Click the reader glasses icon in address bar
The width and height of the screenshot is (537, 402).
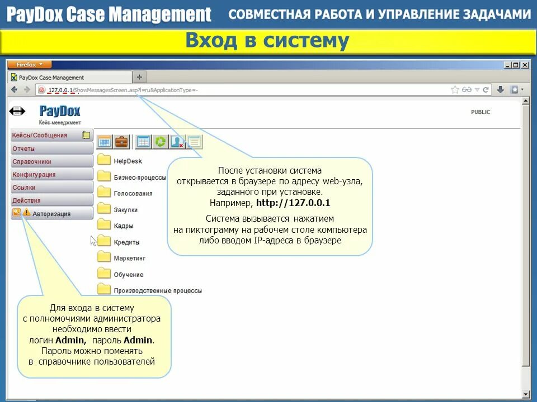pyautogui.click(x=467, y=89)
